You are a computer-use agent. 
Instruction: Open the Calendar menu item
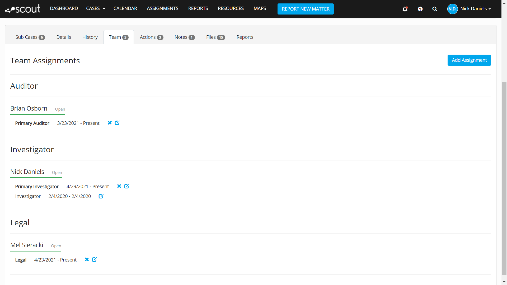point(125,8)
